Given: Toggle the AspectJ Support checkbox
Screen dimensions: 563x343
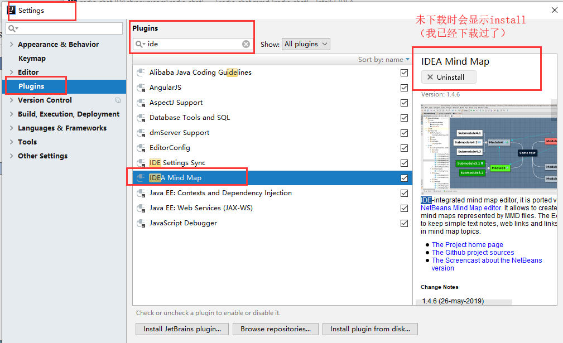Looking at the screenshot, I should pyautogui.click(x=405, y=103).
